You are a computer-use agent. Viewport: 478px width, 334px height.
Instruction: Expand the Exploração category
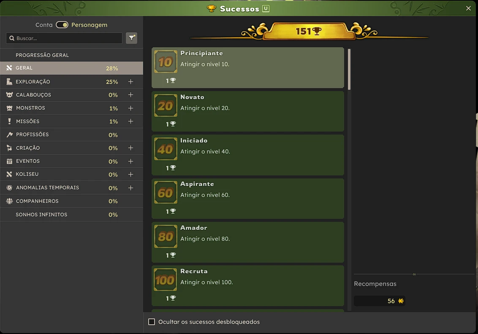[x=130, y=81]
